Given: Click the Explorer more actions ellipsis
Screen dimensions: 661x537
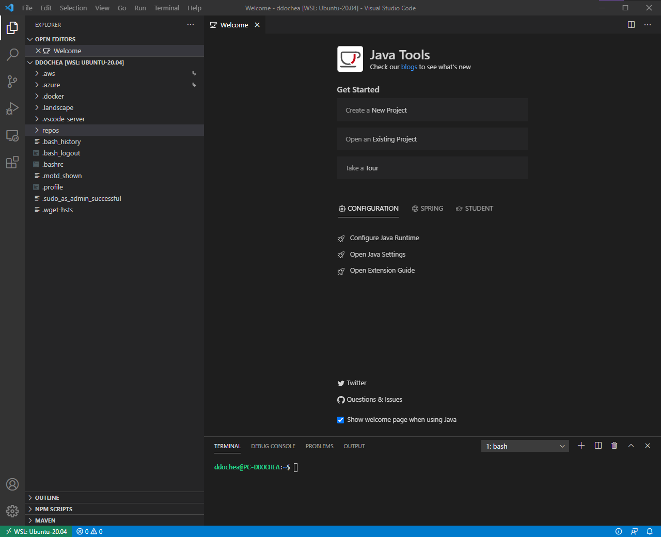Looking at the screenshot, I should pyautogui.click(x=191, y=24).
